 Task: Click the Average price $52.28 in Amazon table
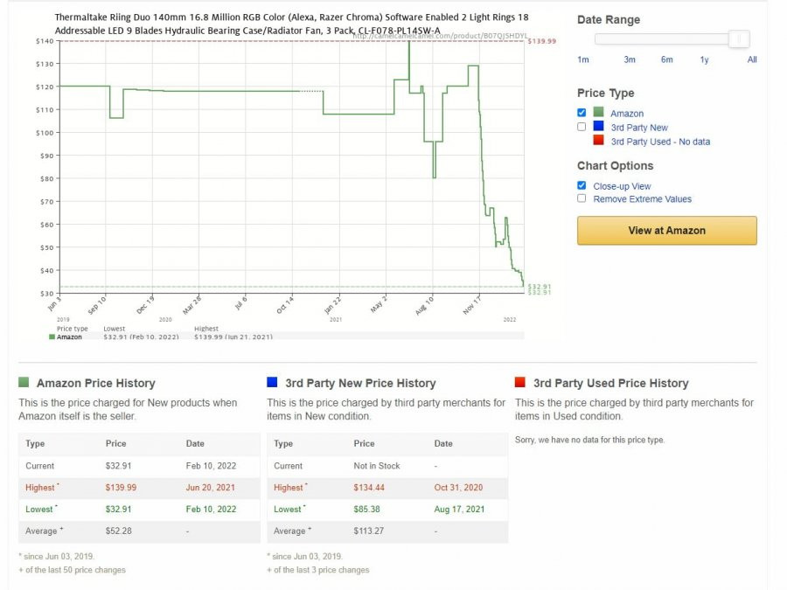tap(118, 531)
